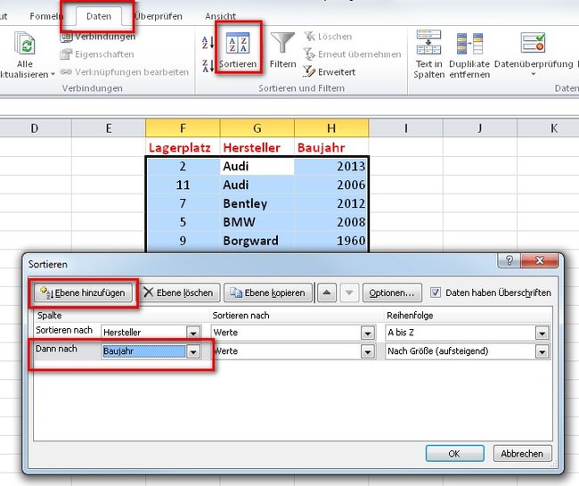Select the cell with Borgward
Viewport: 579px width, 486px height.
tap(257, 241)
